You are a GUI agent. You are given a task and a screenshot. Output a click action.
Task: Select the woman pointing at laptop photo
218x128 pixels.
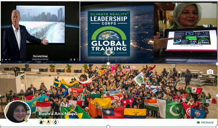pos(186,33)
